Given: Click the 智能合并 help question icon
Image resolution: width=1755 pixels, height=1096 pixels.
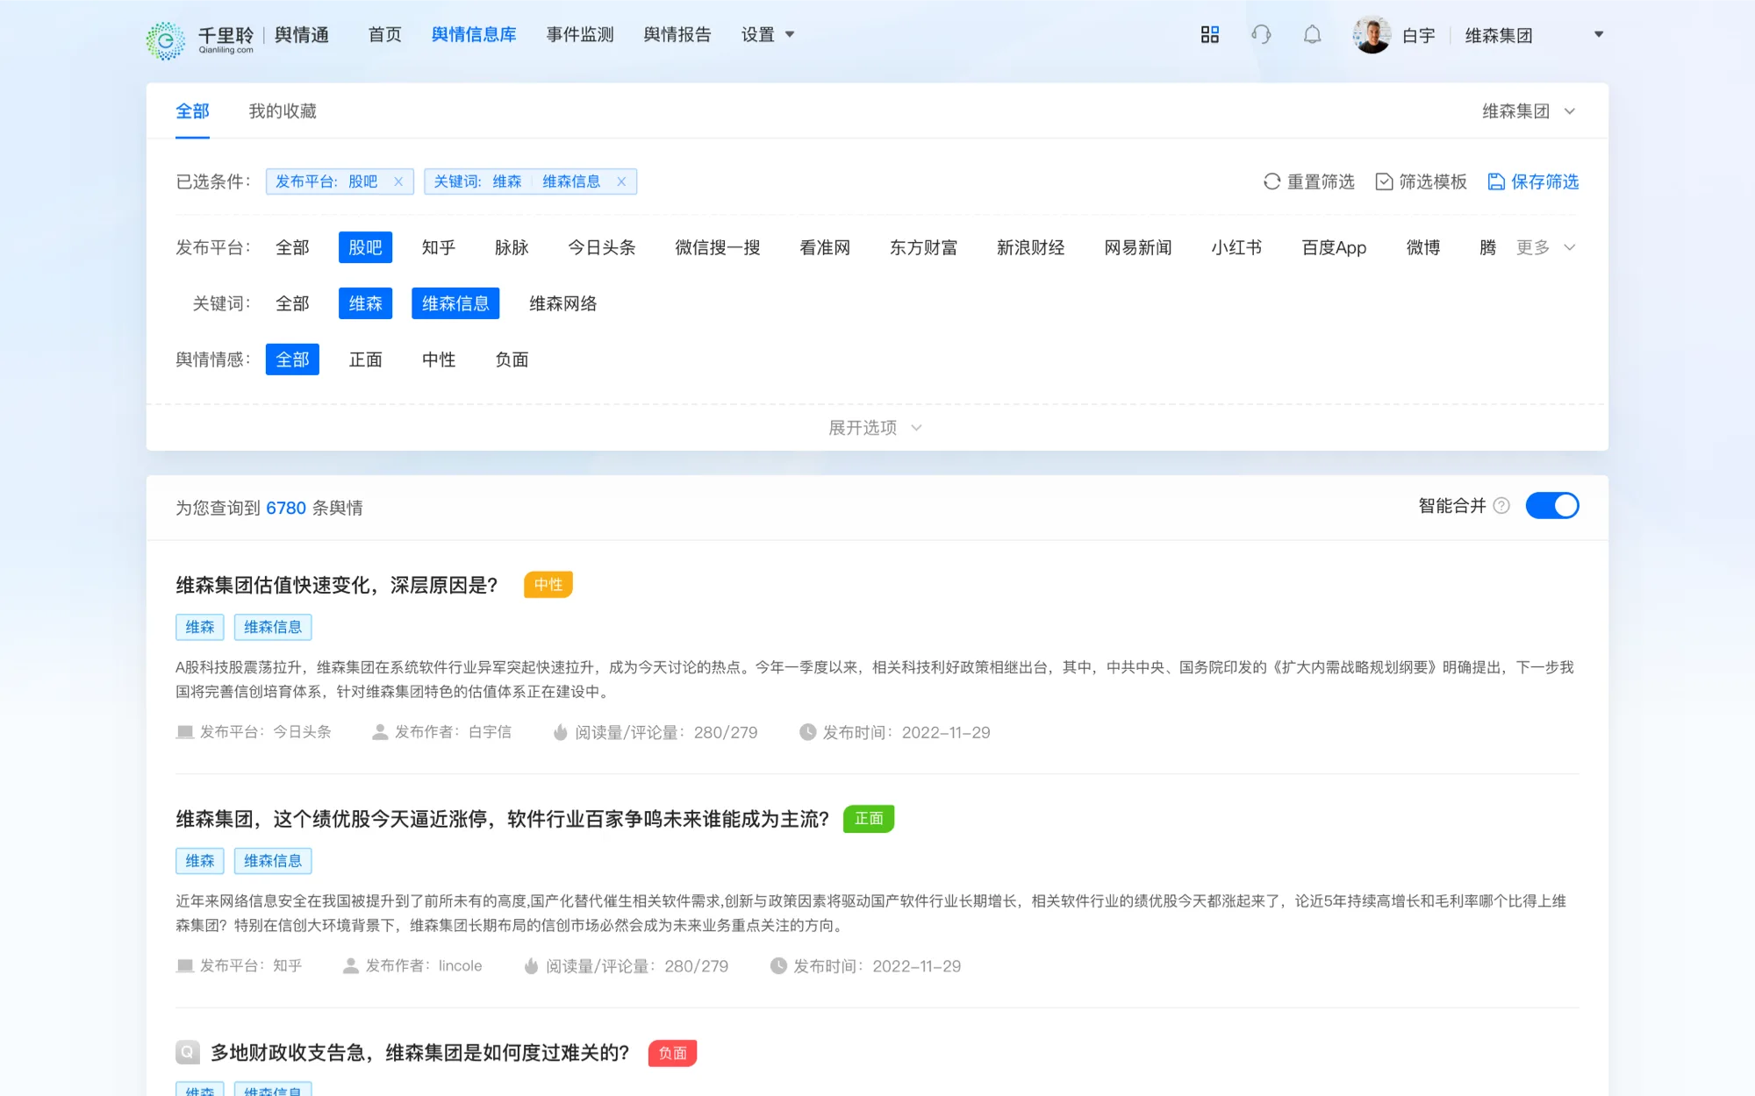Looking at the screenshot, I should (x=1501, y=506).
